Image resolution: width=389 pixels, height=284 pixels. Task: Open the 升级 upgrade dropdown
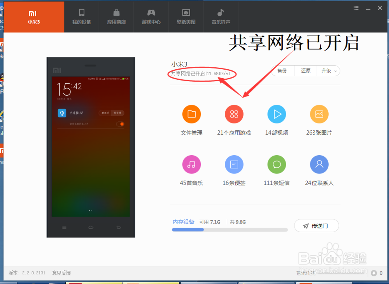pos(328,71)
